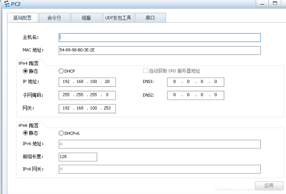This screenshot has height=194, width=286.
Task: Open the 命令行 tab
Action: pos(54,18)
